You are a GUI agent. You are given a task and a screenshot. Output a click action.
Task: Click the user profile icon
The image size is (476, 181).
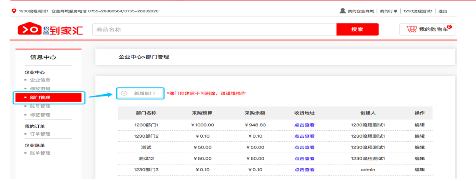pos(342,11)
